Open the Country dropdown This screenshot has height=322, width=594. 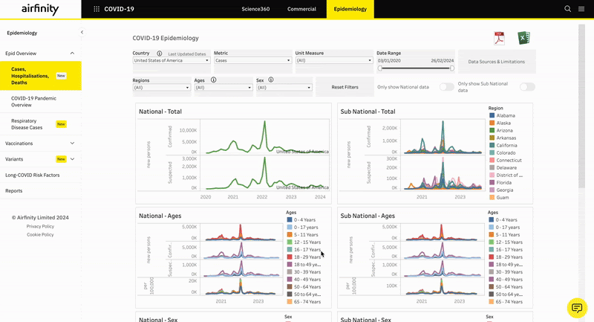pos(171,60)
